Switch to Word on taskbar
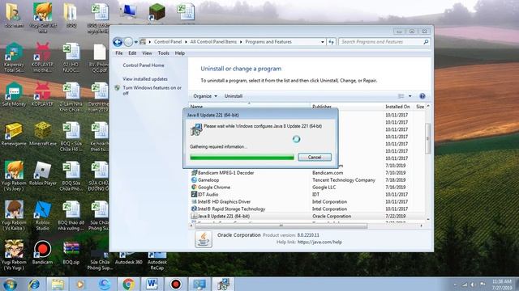The width and height of the screenshot is (519, 291). pyautogui.click(x=152, y=285)
